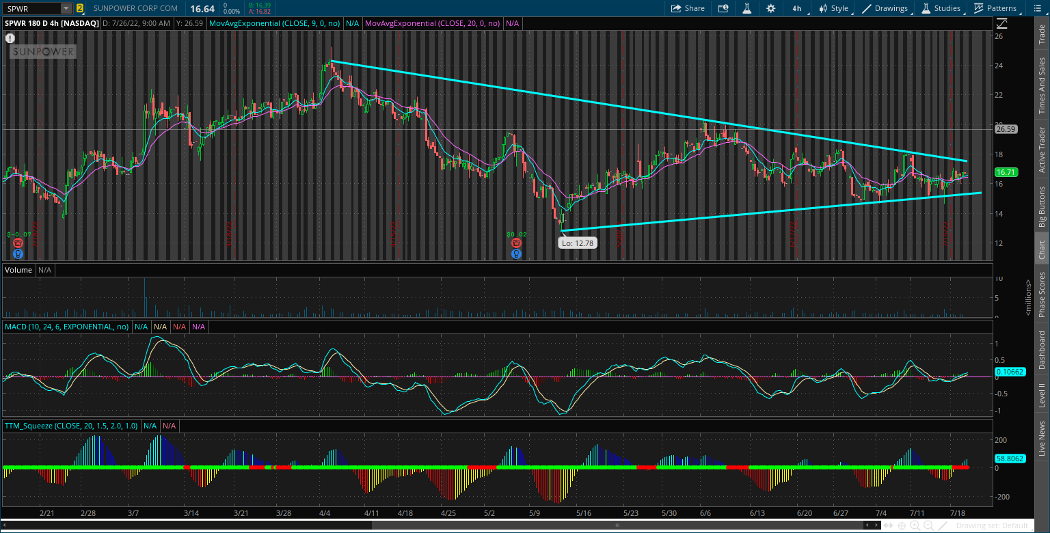Viewport: 1050px width, 533px height.
Task: Click scrollbar right arrow button
Action: [x=878, y=525]
